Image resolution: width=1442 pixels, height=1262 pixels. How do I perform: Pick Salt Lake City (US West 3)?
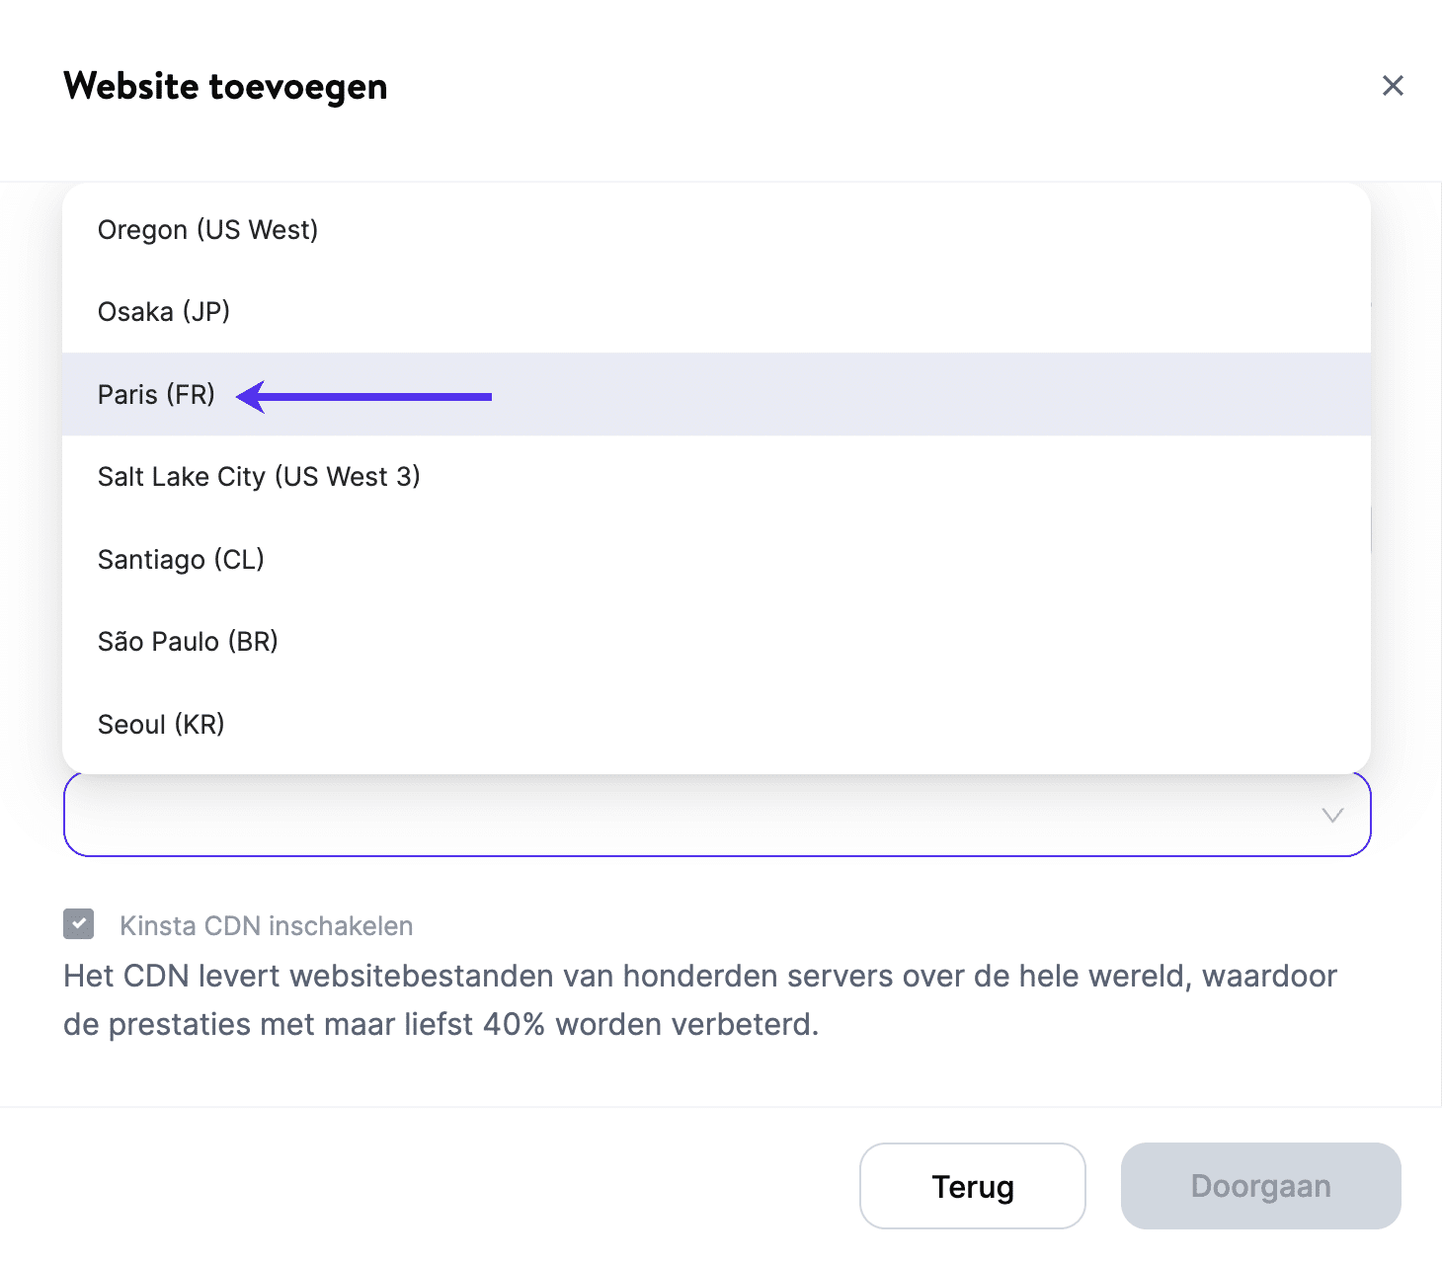[x=259, y=477]
